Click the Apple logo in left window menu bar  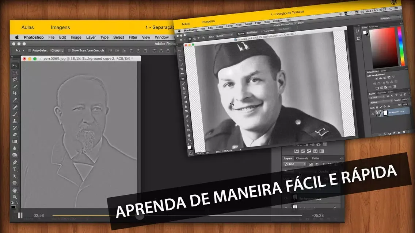tap(17, 37)
